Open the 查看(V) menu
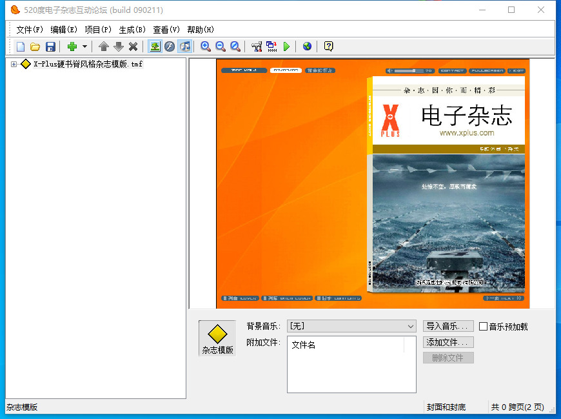Viewport: 561px width, 419px height. click(x=166, y=30)
